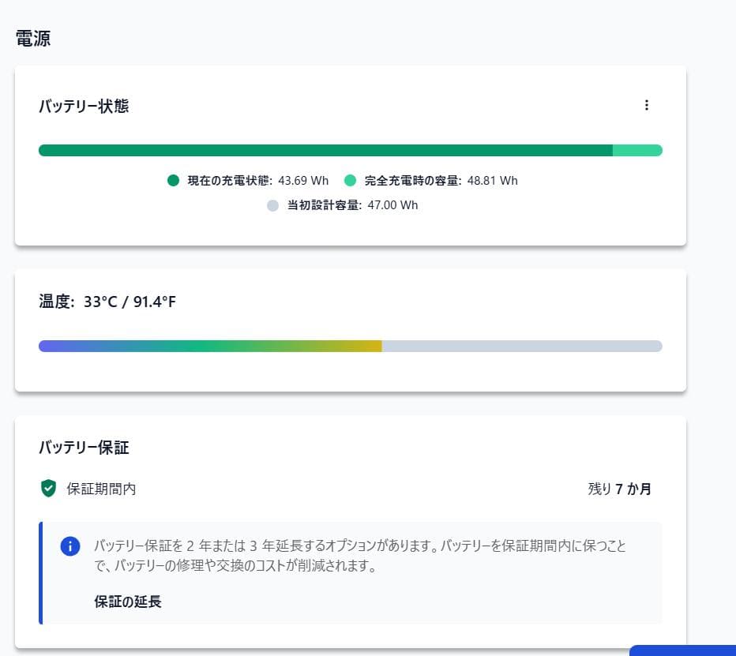
Task: Open the バッテリー状態 section
Action: click(x=84, y=106)
